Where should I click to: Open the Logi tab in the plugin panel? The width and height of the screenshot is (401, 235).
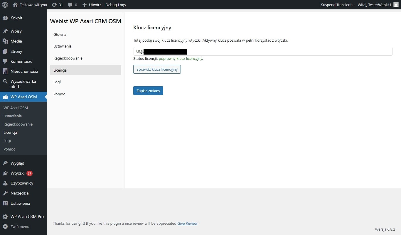[57, 82]
